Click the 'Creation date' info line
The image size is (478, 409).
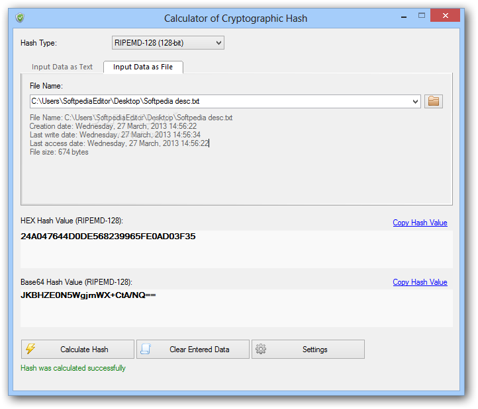pyautogui.click(x=113, y=126)
